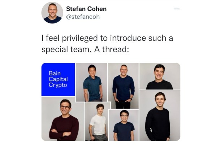This screenshot has height=149, width=224.
Task: Open photo of man in maroon sweater
Action: 63,119
